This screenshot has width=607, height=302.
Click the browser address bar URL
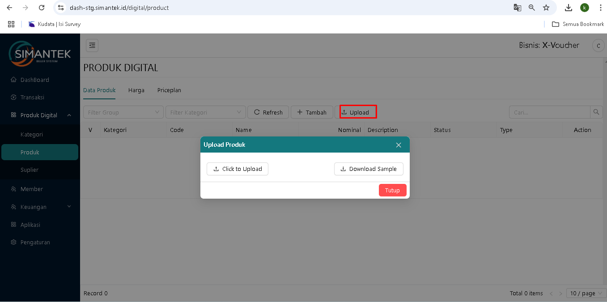(x=119, y=8)
